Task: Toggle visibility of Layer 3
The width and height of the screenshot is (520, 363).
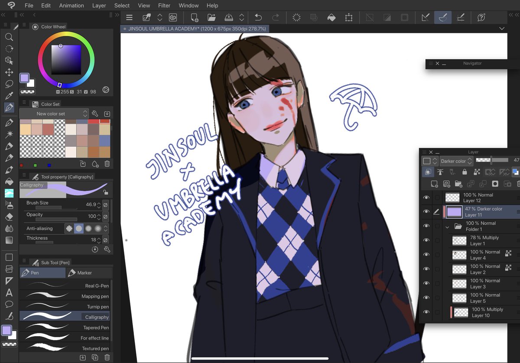Action: pos(426,283)
